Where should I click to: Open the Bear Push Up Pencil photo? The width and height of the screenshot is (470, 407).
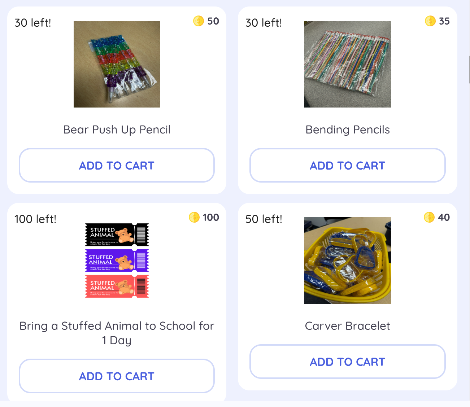pyautogui.click(x=117, y=64)
